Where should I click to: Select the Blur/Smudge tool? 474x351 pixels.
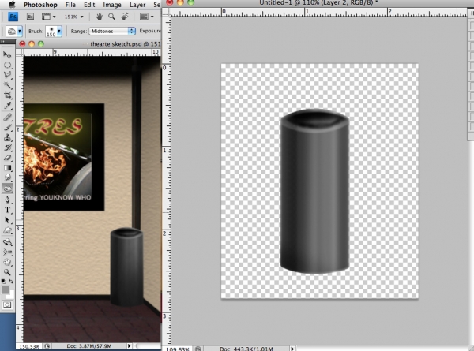tap(7, 178)
